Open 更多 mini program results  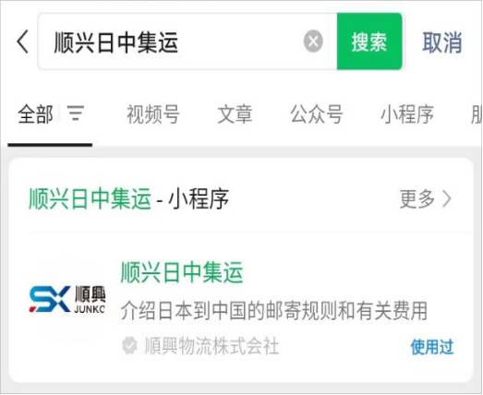[x=417, y=199]
